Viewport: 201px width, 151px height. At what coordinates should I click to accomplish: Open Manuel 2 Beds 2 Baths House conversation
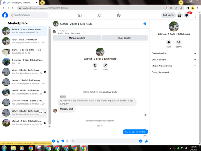(x=24, y=123)
